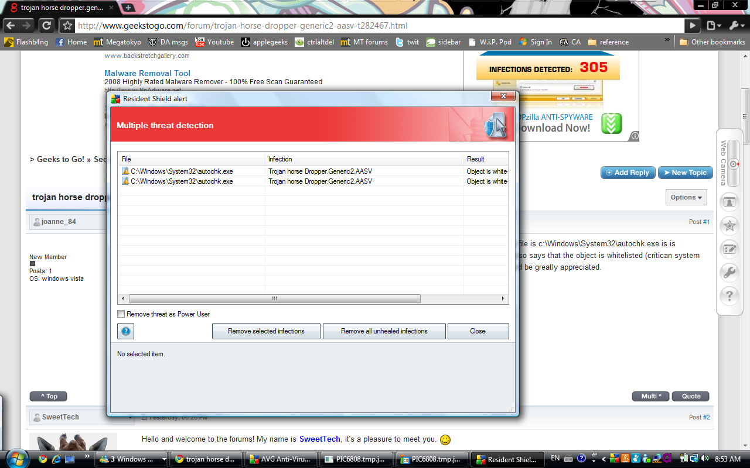Open forum Options dropdown
Image resolution: width=750 pixels, height=468 pixels.
[686, 197]
